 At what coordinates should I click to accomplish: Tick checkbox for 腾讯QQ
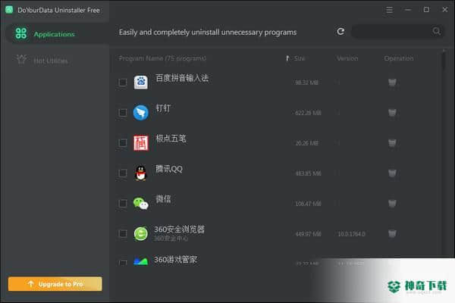coord(123,173)
